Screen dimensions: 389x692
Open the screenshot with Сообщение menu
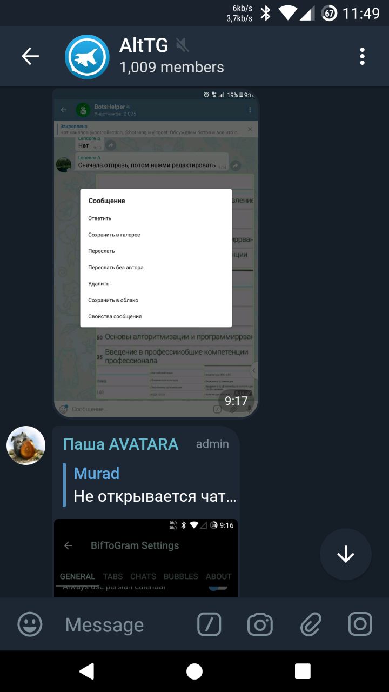156,253
